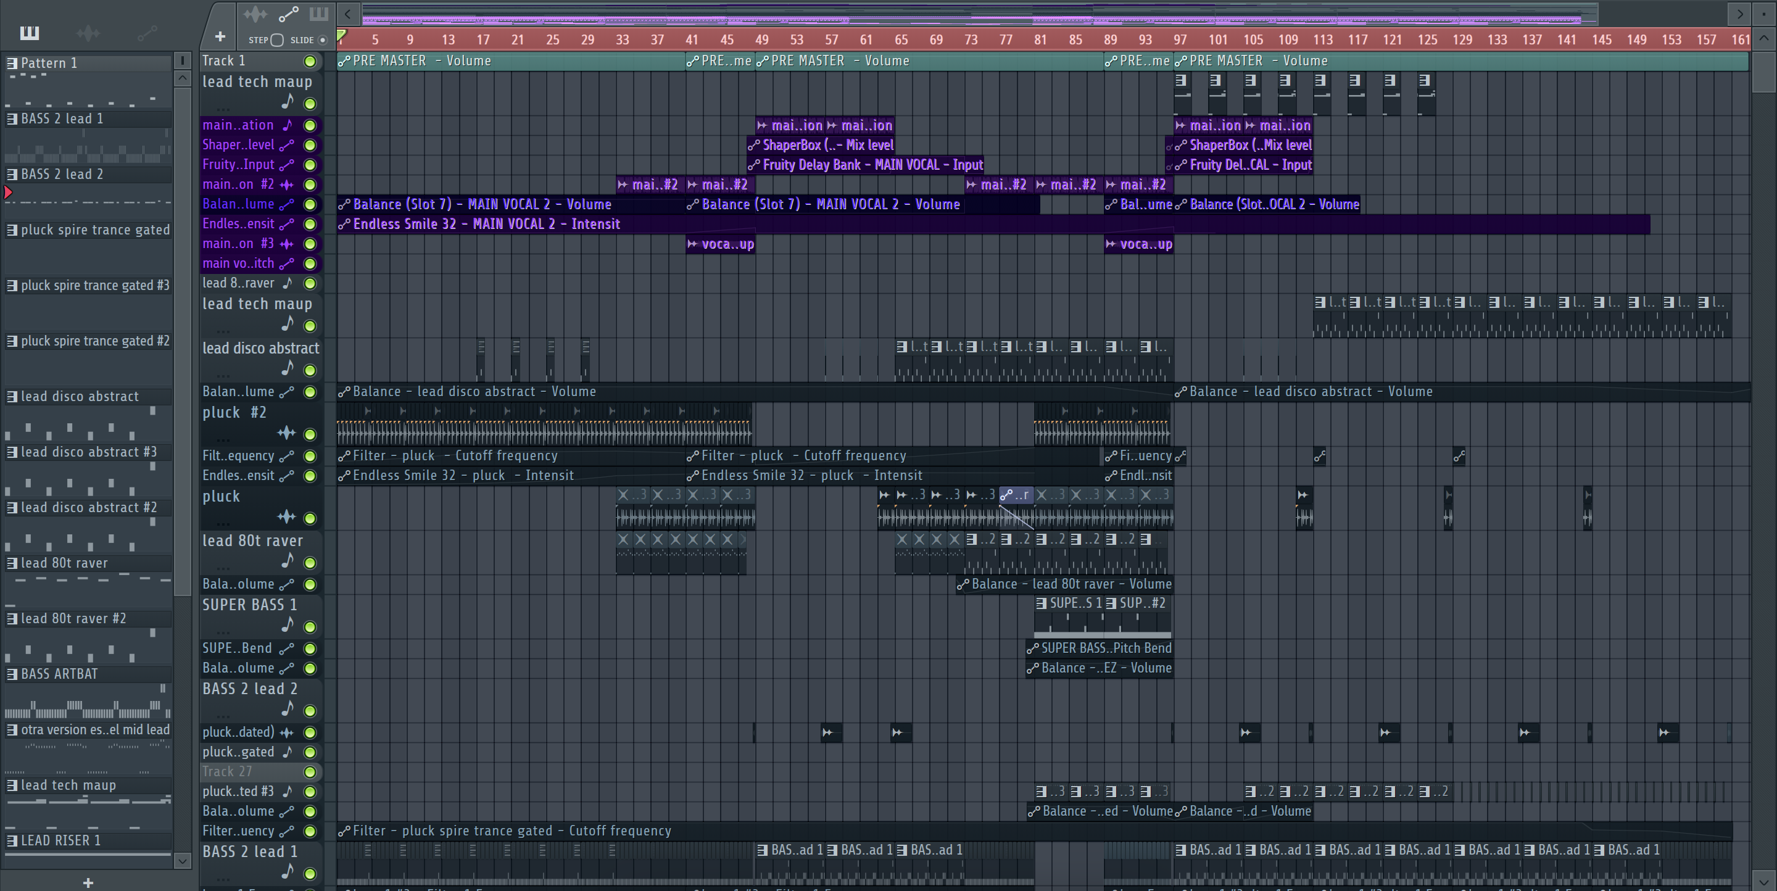1777x891 pixels.
Task: Open Fruity Delay Bank MAIN VOCAL clip menu
Action: [754, 165]
